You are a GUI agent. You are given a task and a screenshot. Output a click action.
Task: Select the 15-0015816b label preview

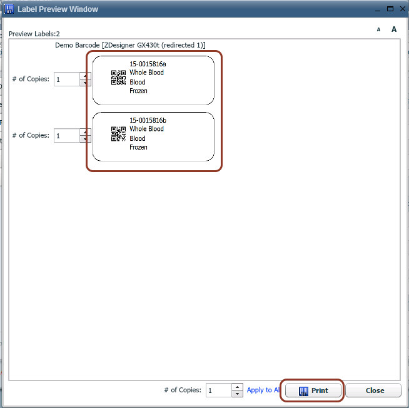click(x=153, y=136)
